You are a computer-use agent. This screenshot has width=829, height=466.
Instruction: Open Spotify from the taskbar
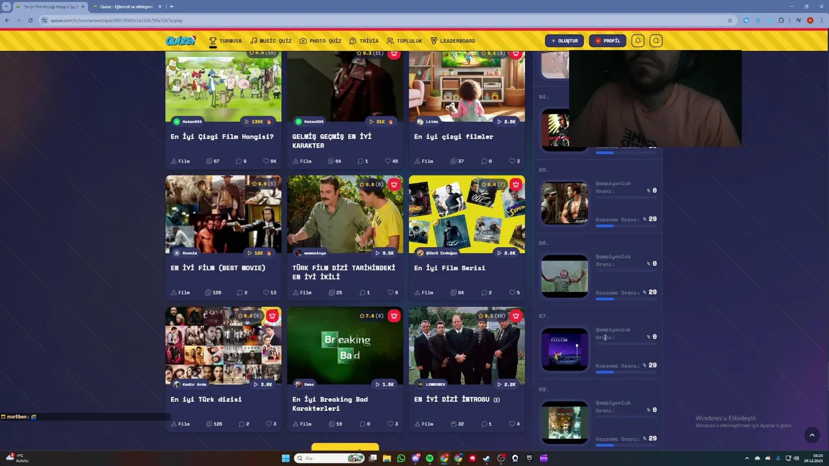[429, 458]
